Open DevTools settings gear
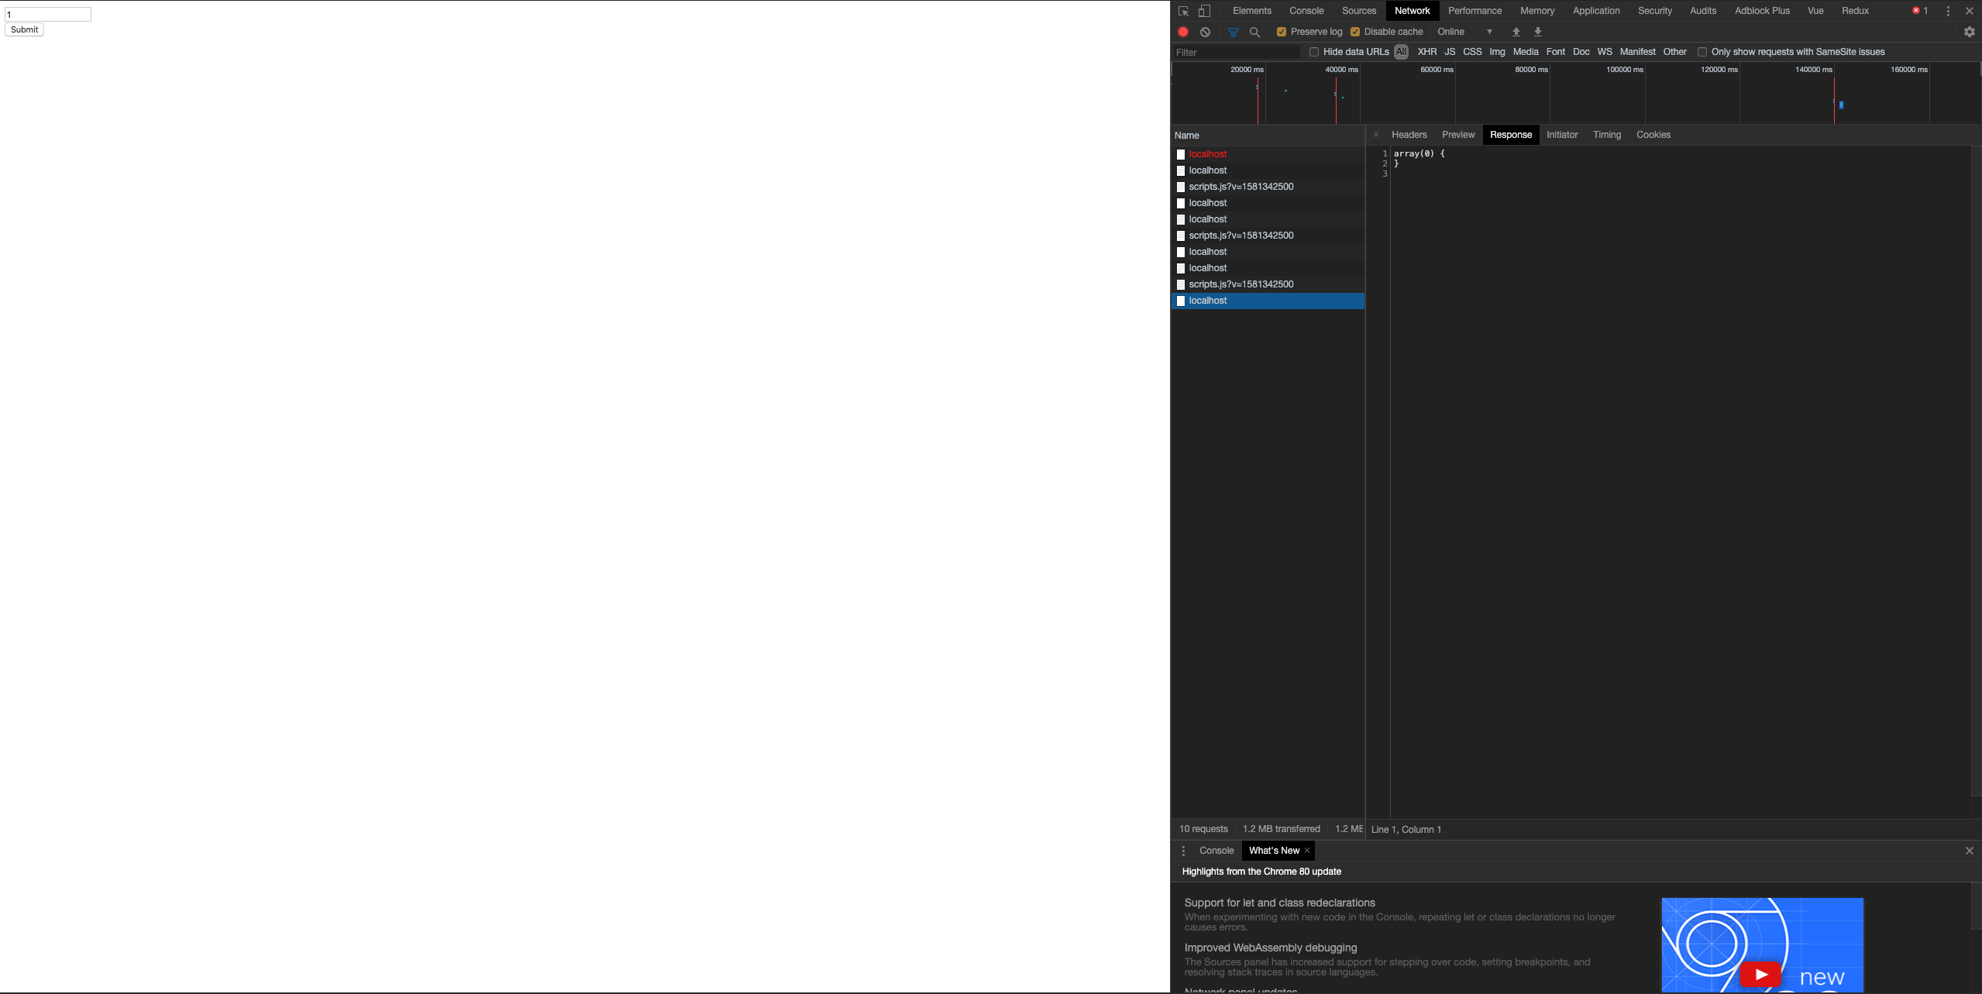 (1969, 32)
